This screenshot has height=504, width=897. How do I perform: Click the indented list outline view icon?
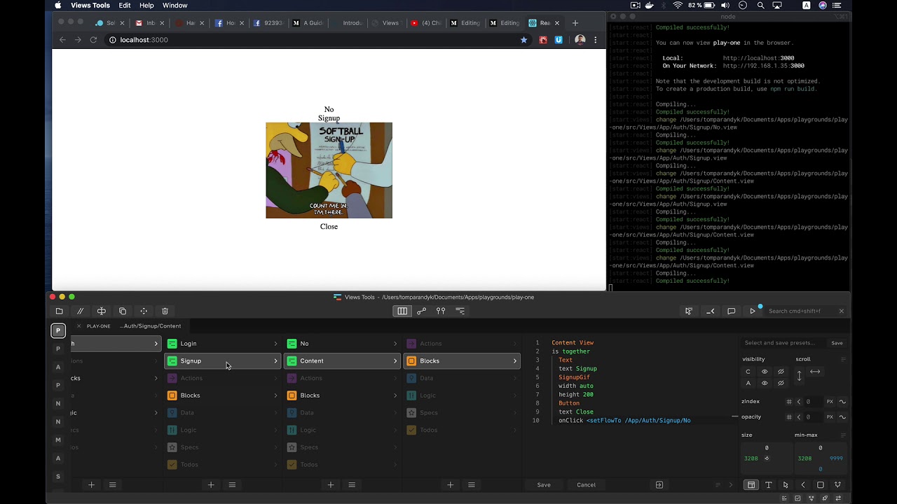click(460, 311)
